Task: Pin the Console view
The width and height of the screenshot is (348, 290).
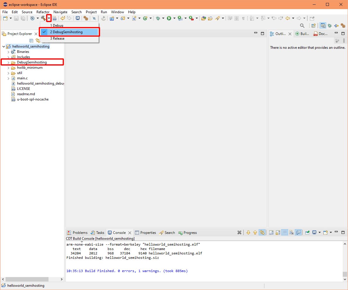Action: 307,232
